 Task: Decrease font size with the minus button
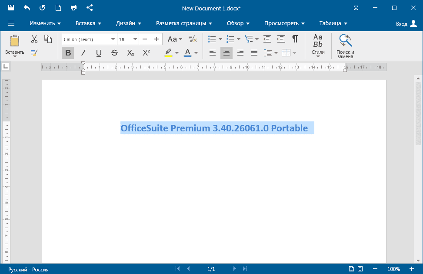pos(145,39)
